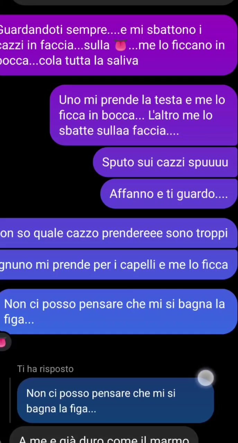Tap the tongue emoji reaction below the blue message

(3, 343)
